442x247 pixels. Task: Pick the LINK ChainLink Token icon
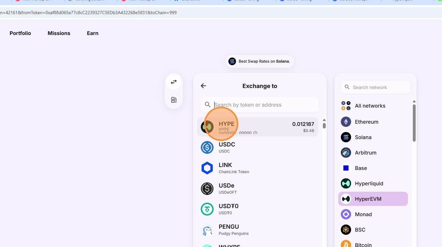coord(207,168)
